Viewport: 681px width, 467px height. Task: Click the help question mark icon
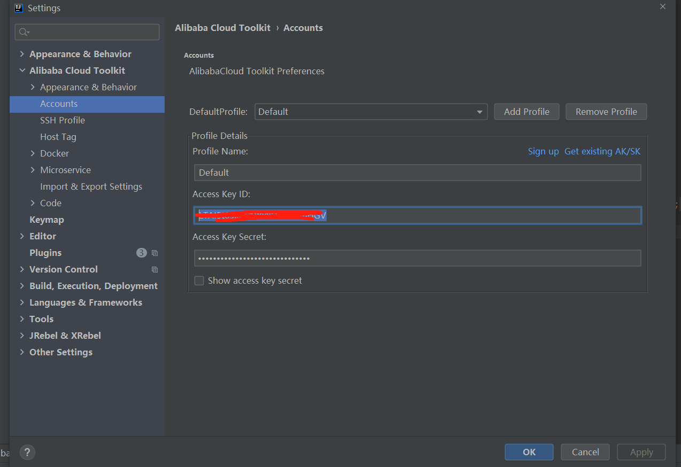27,453
